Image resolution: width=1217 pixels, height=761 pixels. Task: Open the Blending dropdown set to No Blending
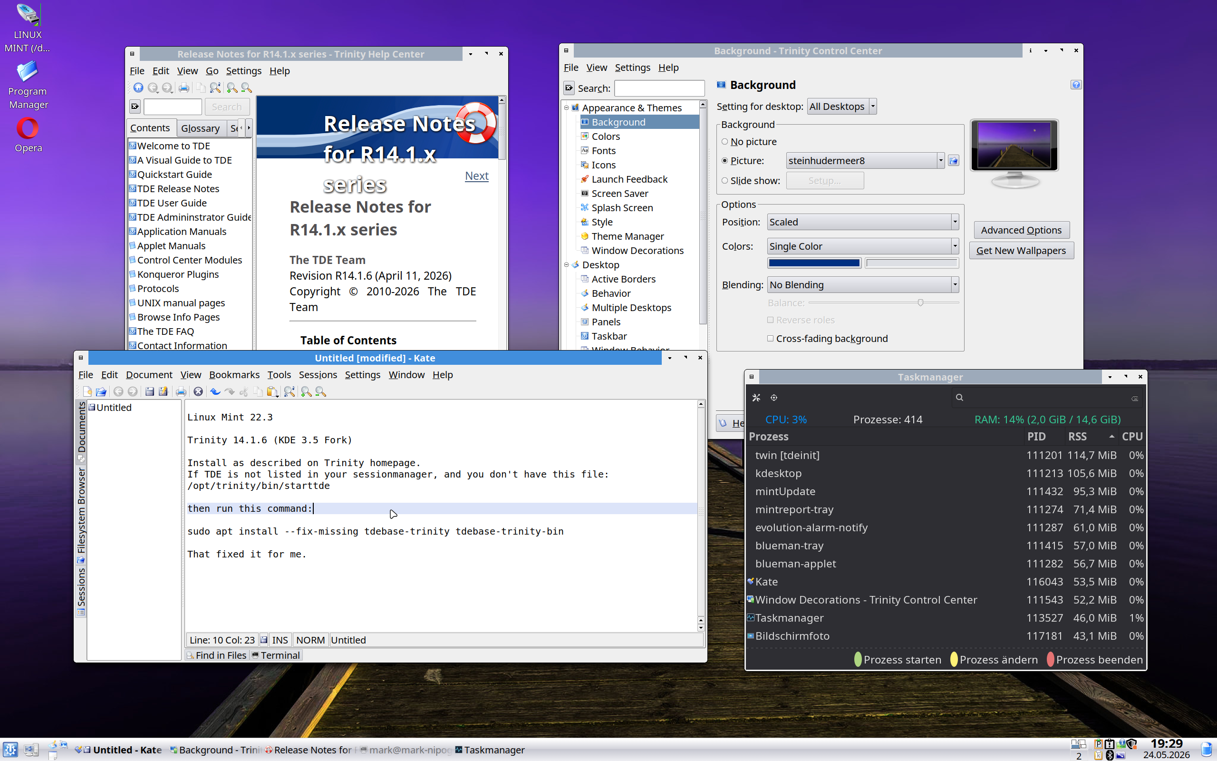[x=863, y=285]
